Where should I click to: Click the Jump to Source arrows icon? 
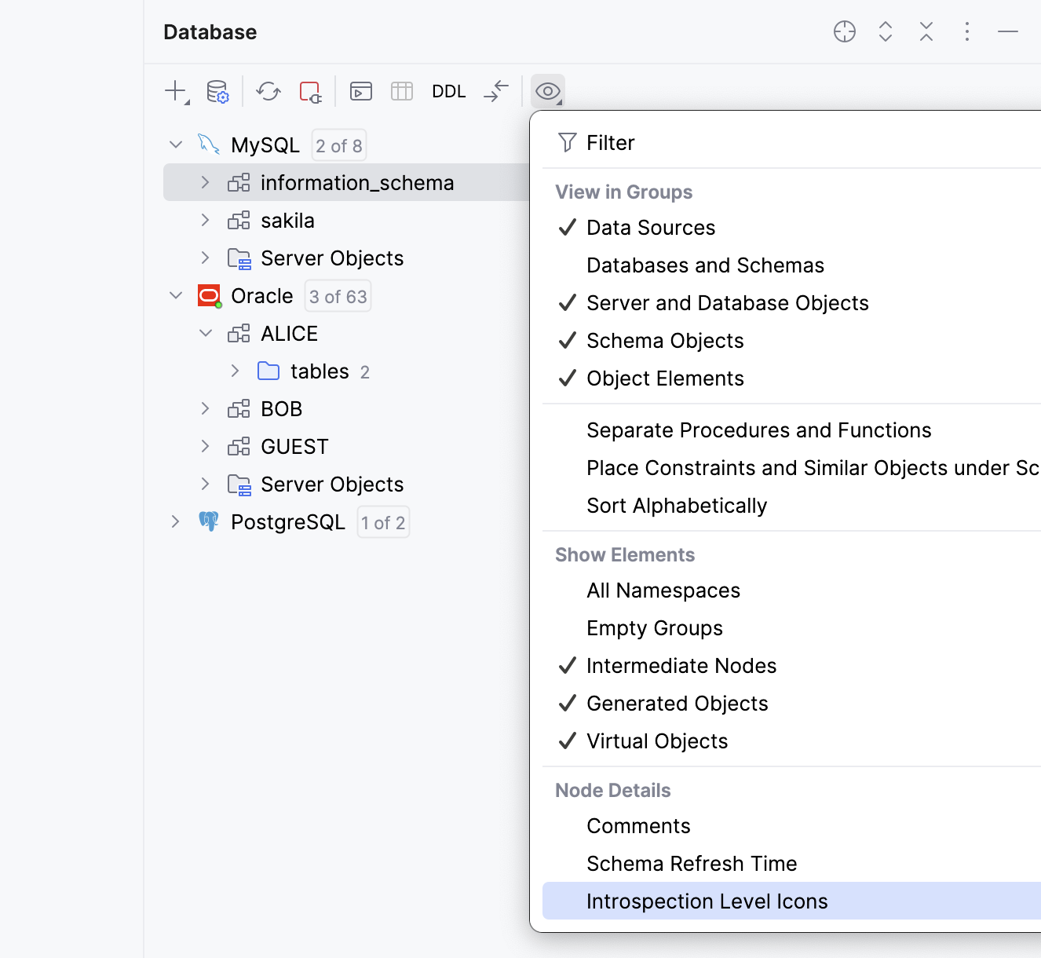[x=496, y=91]
